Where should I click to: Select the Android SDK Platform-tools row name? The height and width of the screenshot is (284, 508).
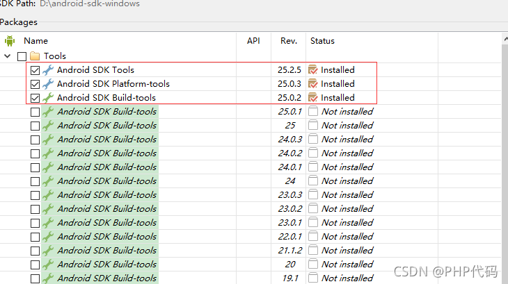(x=113, y=84)
